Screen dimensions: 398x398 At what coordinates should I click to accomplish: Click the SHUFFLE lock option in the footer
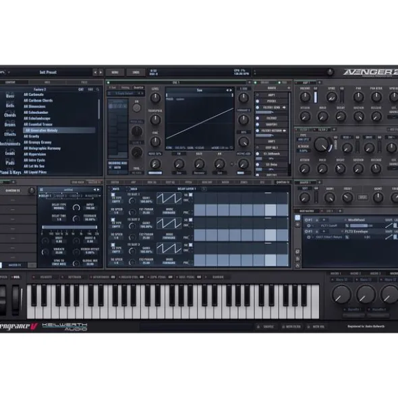[x=266, y=327]
